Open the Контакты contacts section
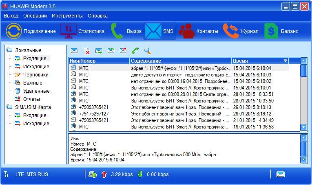This screenshot has height=185, width=312. [x=198, y=31]
